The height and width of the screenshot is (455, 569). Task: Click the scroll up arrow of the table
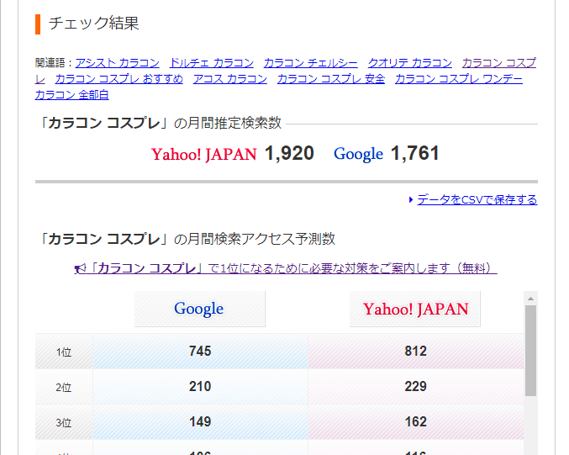[x=531, y=299]
